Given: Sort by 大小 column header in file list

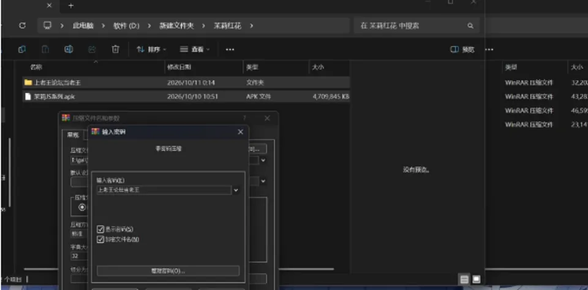Looking at the screenshot, I should 318,67.
